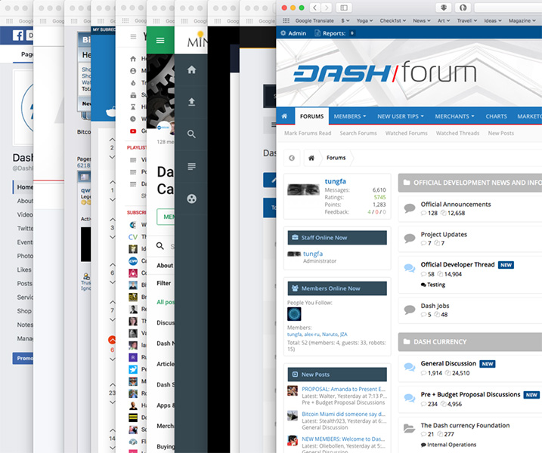Viewport: 542px width, 453px height.
Task: Upvote the Reddit post scored 2
Action: (112, 140)
